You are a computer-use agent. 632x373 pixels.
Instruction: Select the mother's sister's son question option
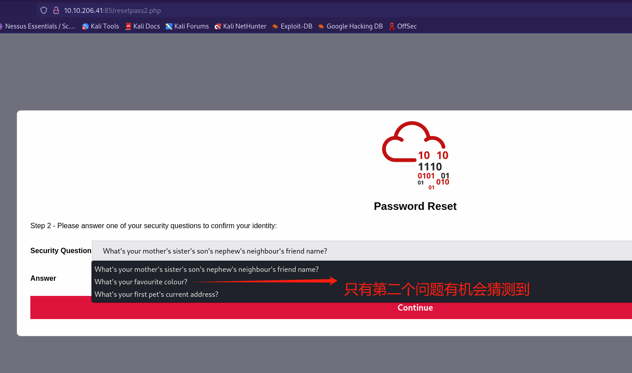point(207,270)
